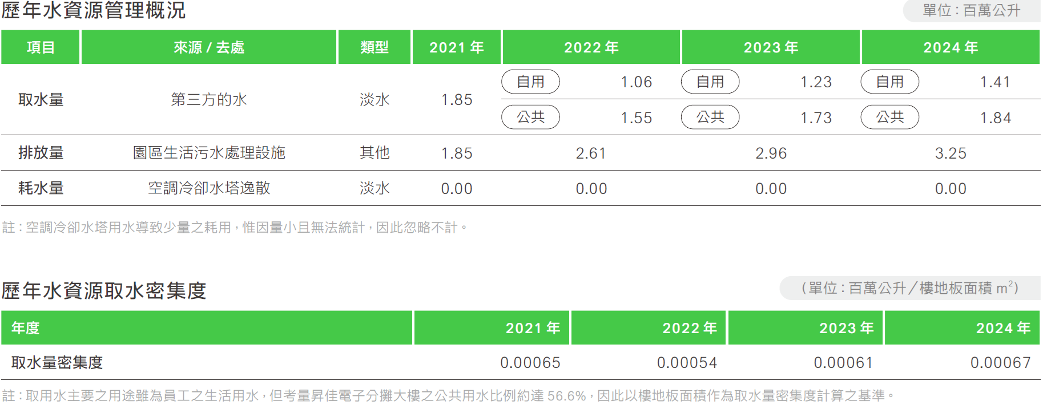
Task: Click the 來源 / 去處 column header
Action: click(209, 47)
